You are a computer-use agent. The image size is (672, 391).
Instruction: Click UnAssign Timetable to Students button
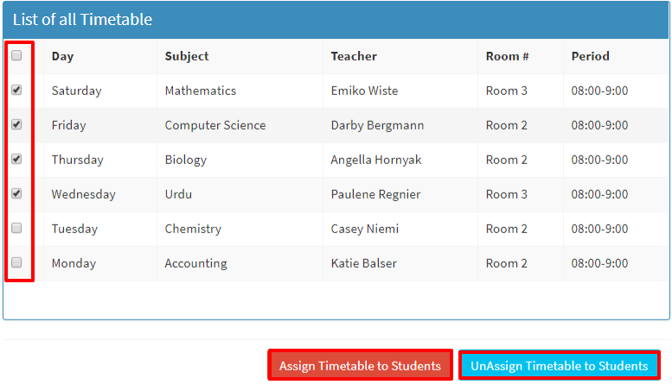[x=559, y=366]
